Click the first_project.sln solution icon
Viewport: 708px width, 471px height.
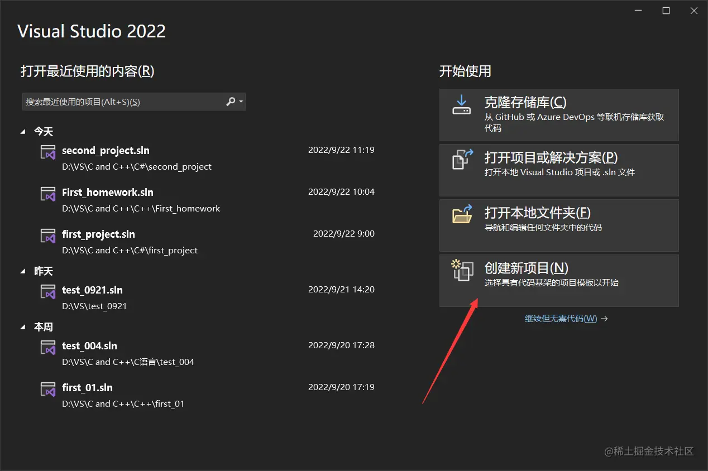pos(48,235)
